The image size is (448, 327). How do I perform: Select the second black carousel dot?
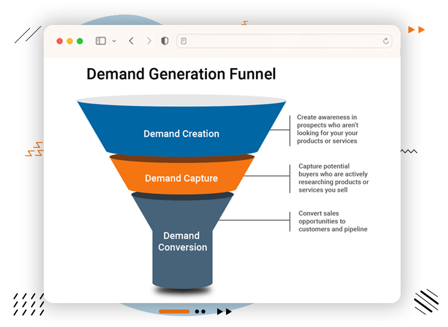(x=204, y=311)
